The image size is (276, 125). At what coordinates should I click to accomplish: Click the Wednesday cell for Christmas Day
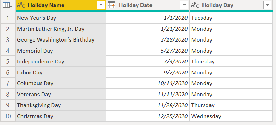pyautogui.click(x=231, y=116)
